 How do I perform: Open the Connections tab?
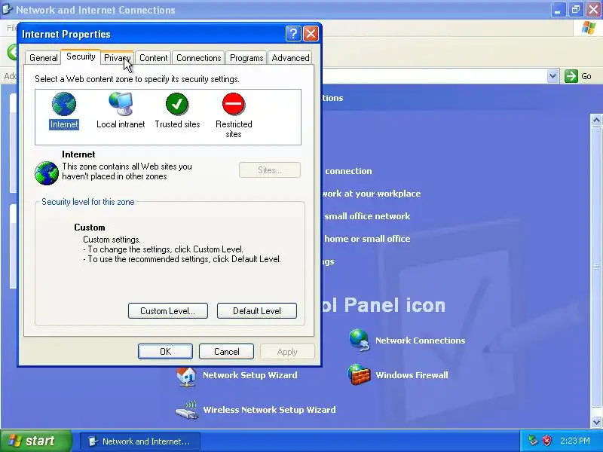[x=198, y=58]
